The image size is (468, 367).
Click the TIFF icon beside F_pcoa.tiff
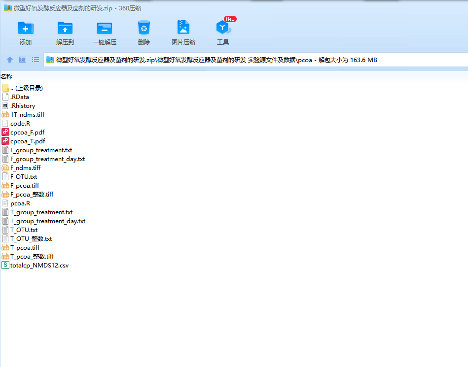pos(5,186)
